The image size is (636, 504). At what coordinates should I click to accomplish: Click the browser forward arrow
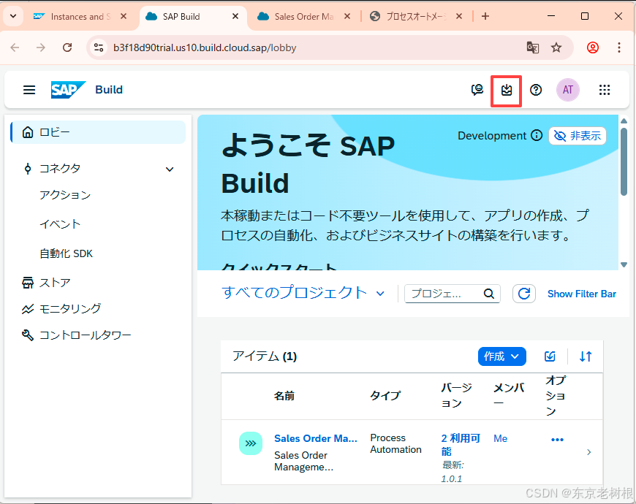pyautogui.click(x=40, y=47)
